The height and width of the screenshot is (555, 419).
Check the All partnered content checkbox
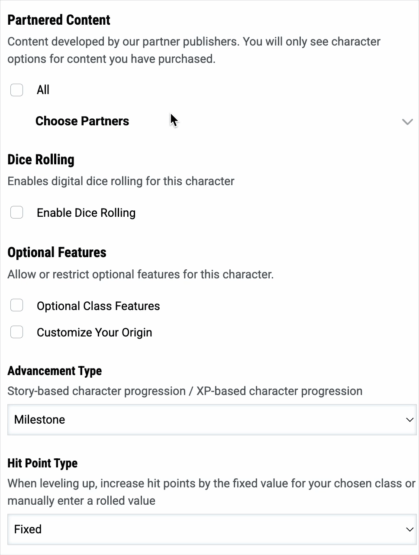(16, 90)
